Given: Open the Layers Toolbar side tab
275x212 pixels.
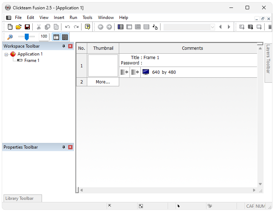Looking at the screenshot, I should pyautogui.click(x=268, y=63).
